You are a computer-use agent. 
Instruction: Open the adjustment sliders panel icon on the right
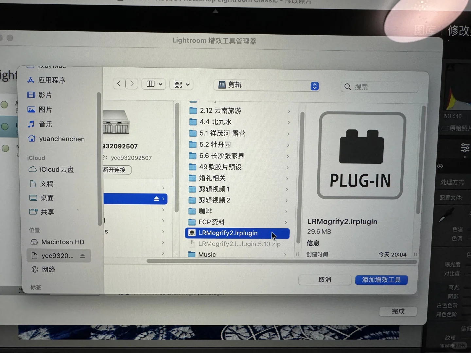pos(465,148)
